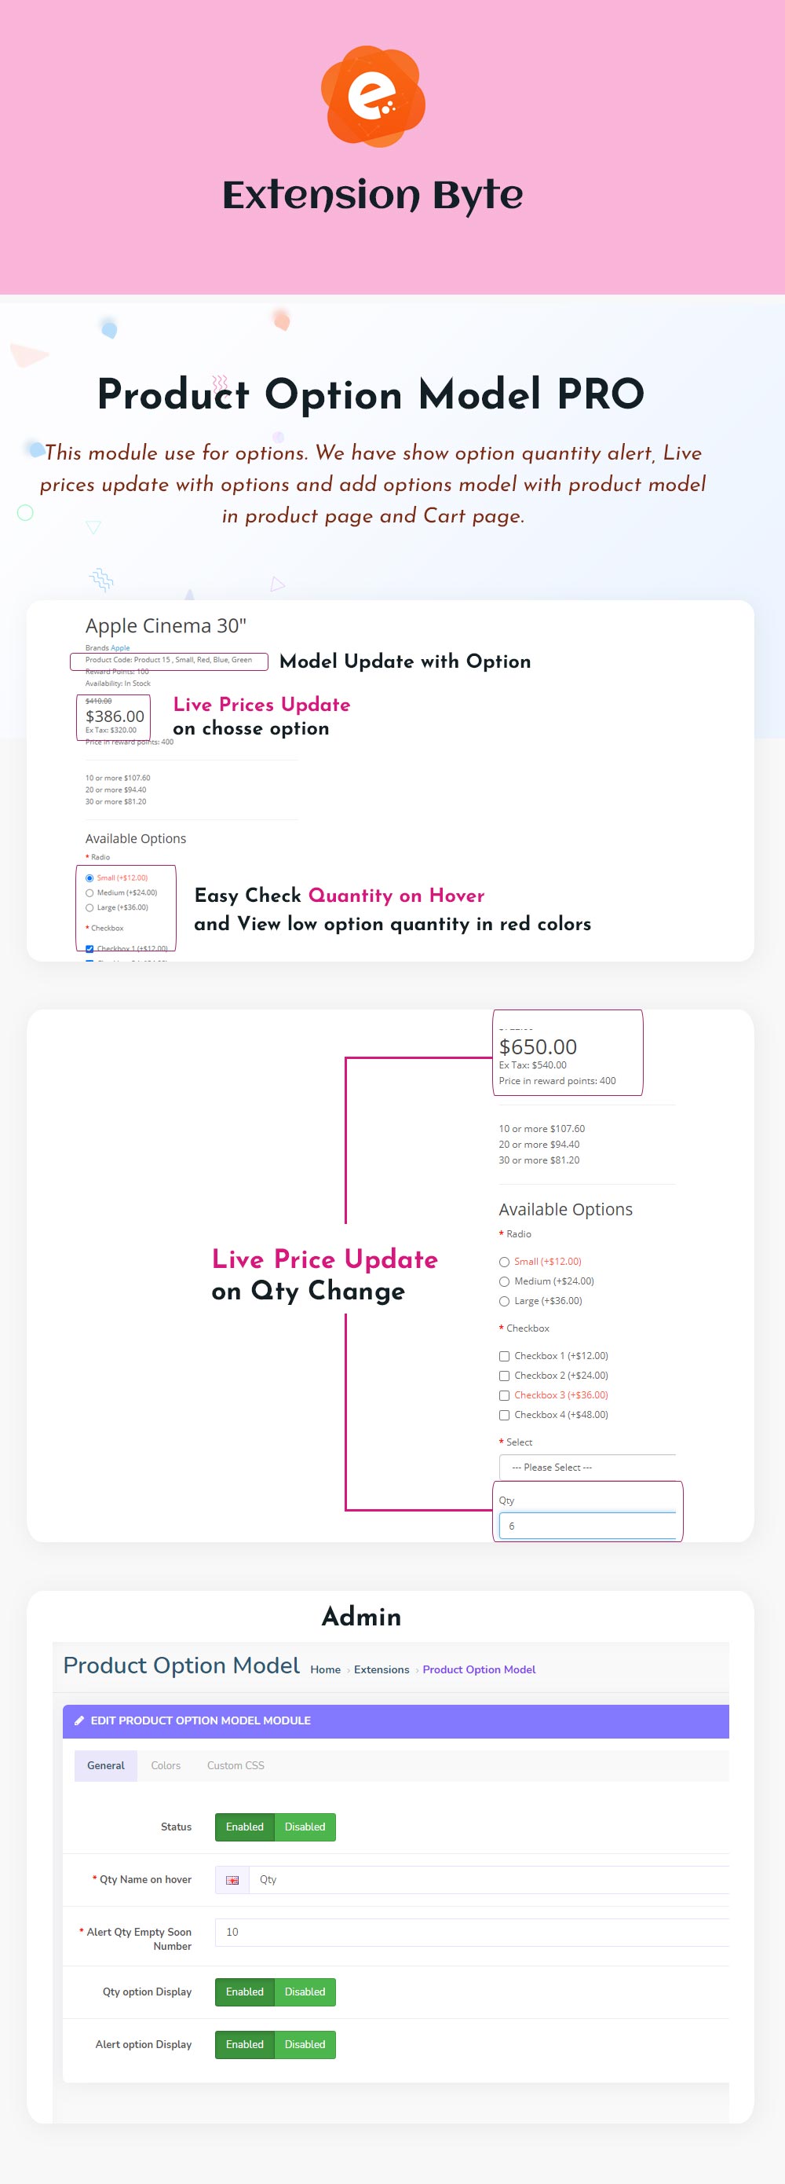Click the orange Extension Byte logo icon
The height and width of the screenshot is (2184, 785).
[373, 96]
